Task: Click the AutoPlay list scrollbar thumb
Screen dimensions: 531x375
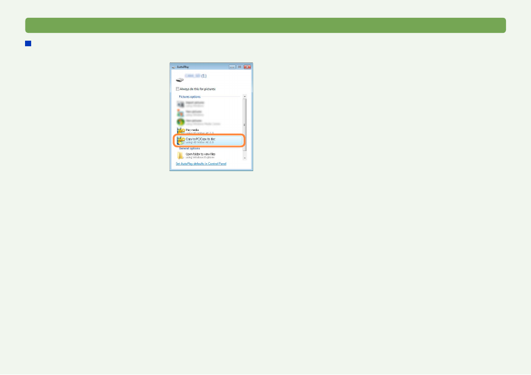Action: point(245,125)
